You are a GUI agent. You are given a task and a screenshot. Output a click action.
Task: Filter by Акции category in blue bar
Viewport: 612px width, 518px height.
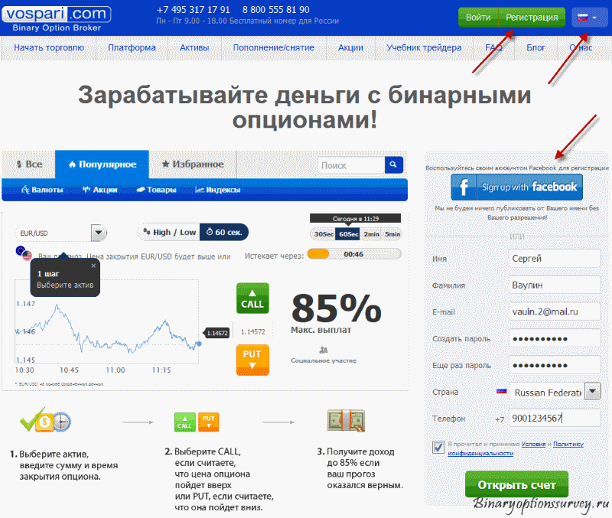click(x=100, y=190)
